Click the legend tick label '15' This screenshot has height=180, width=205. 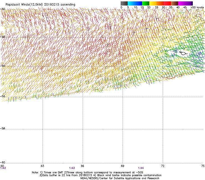142,7
